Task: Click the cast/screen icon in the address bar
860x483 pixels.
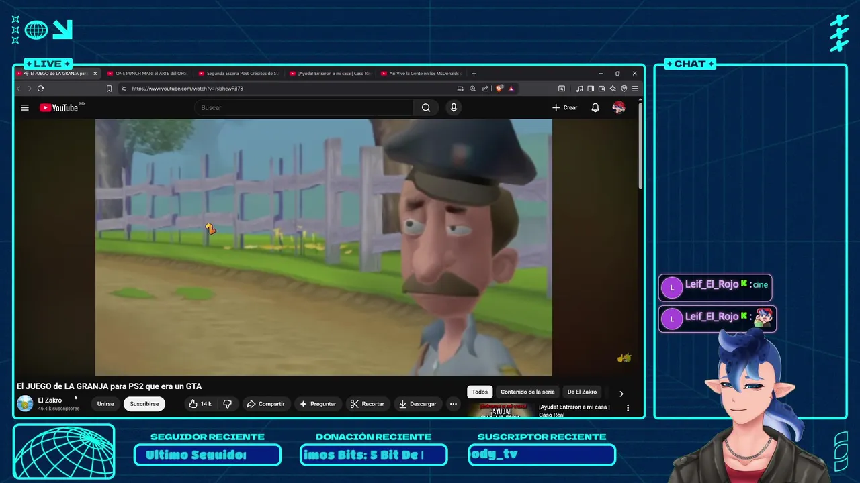Action: click(x=460, y=89)
